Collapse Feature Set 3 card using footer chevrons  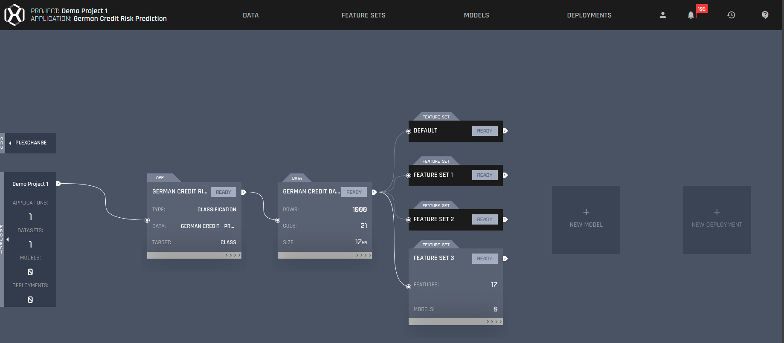494,322
